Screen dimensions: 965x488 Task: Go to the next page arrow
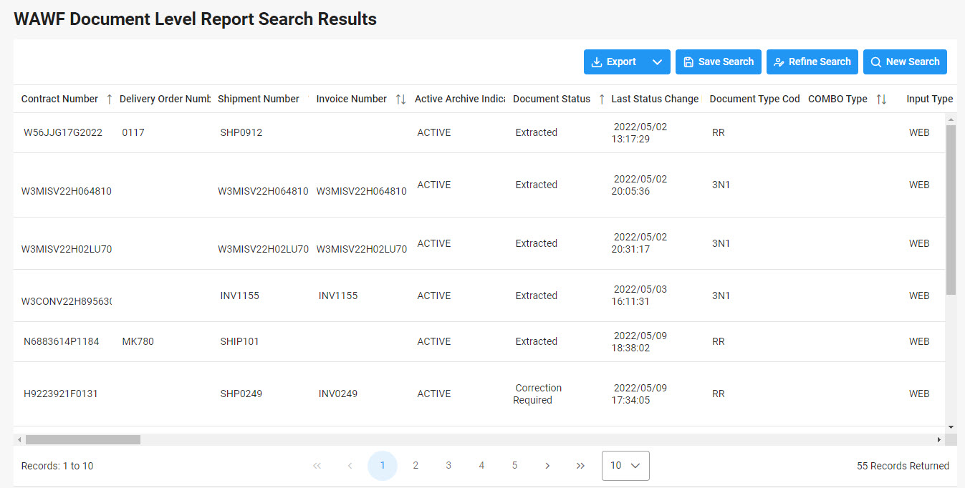(x=547, y=466)
